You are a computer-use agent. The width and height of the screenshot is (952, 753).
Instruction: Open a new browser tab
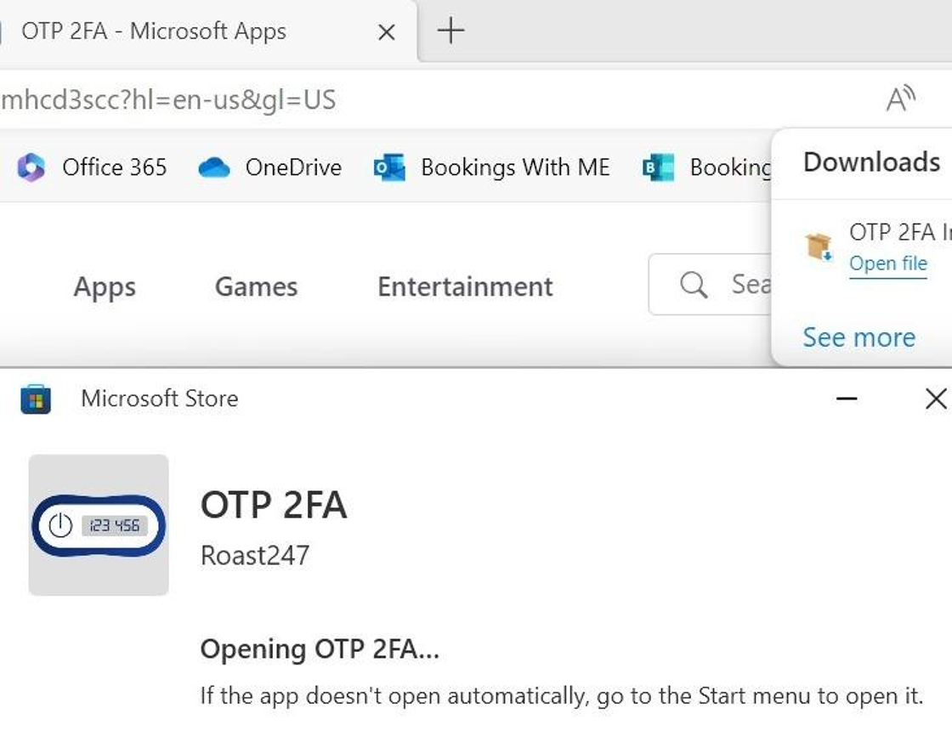(x=450, y=31)
